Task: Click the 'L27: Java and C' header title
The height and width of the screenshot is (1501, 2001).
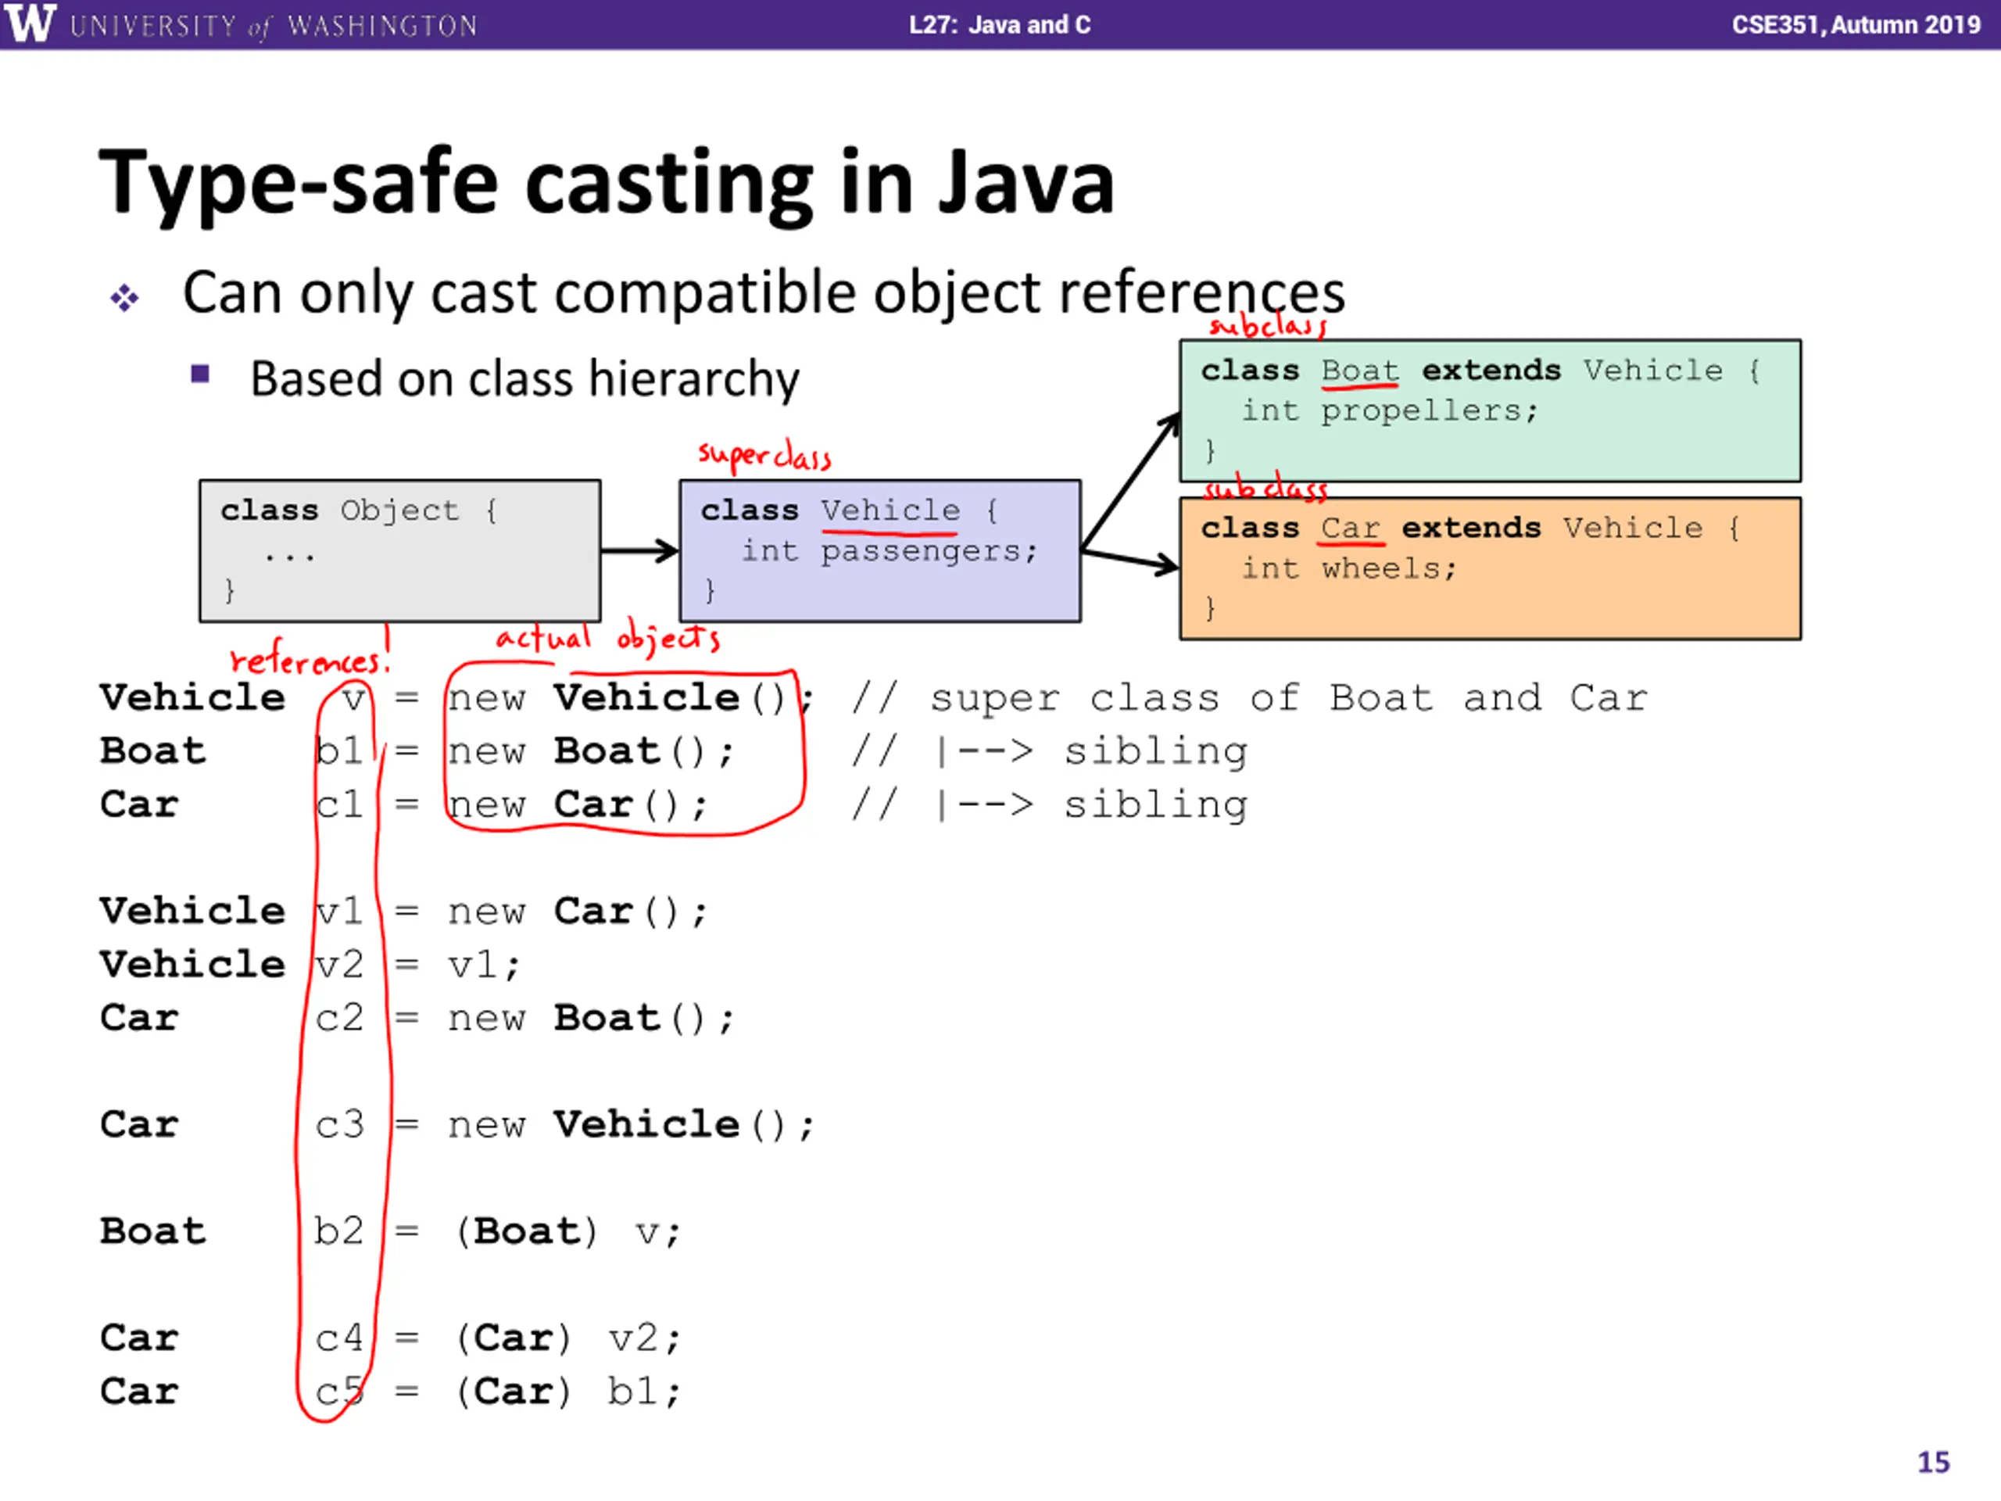Action: tap(1000, 24)
